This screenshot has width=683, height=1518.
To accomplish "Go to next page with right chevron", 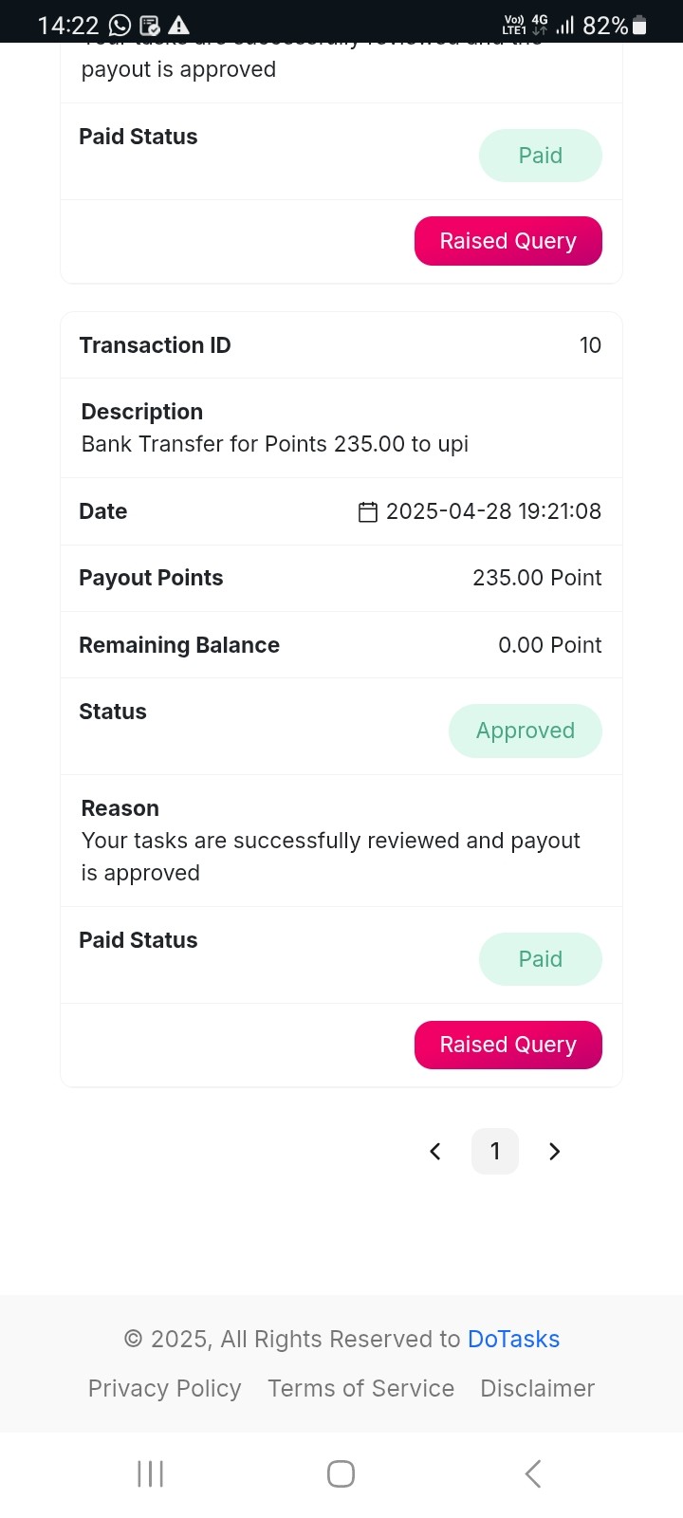I will 555,1151.
